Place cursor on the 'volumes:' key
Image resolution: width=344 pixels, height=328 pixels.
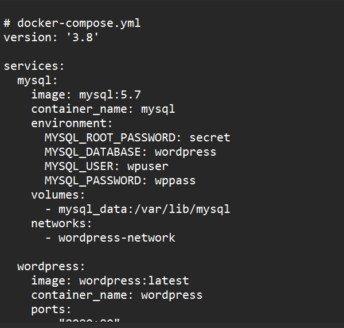click(58, 195)
